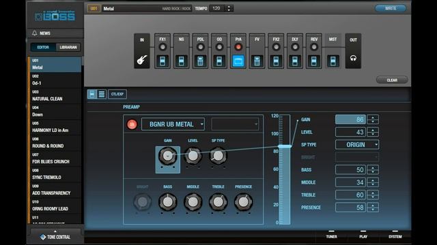
Task: Click the U01 patch number button
Action: click(x=94, y=9)
